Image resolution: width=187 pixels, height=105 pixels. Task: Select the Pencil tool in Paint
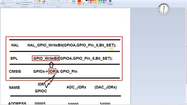tap(35, 1)
